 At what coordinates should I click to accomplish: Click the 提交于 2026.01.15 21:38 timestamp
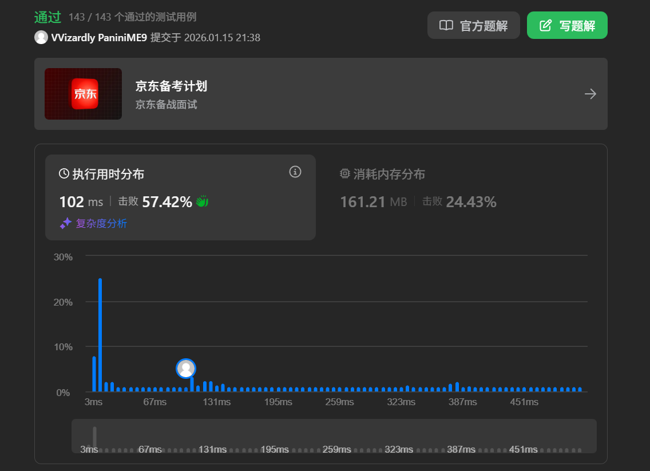tap(205, 38)
